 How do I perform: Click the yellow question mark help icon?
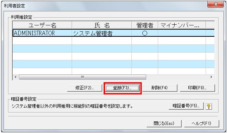click(208, 107)
